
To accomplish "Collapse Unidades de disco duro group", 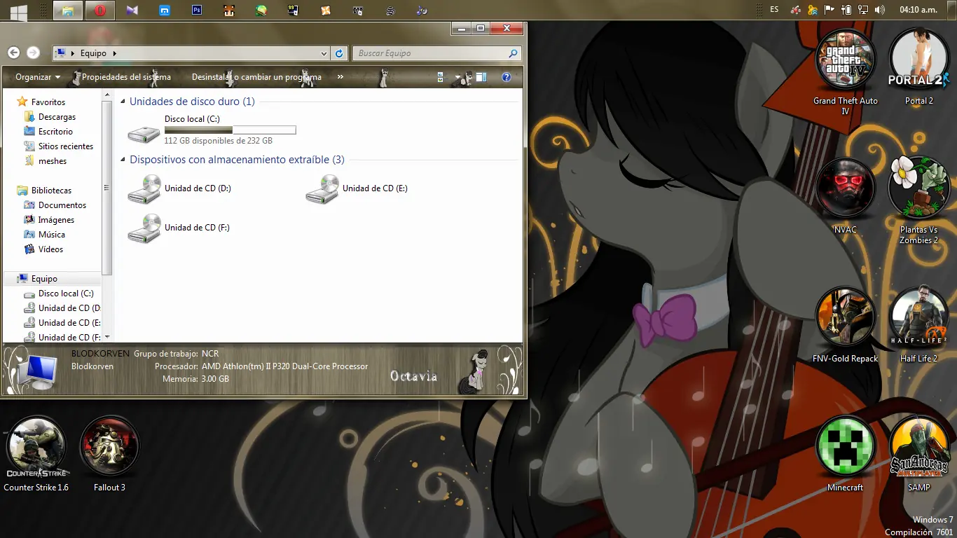I will [x=123, y=102].
